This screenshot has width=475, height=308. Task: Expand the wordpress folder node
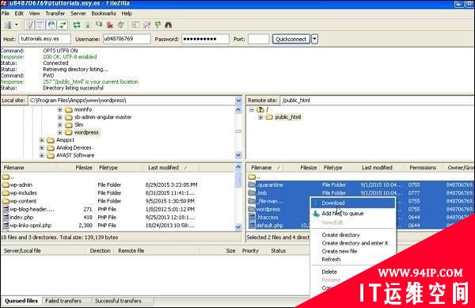tap(59, 132)
